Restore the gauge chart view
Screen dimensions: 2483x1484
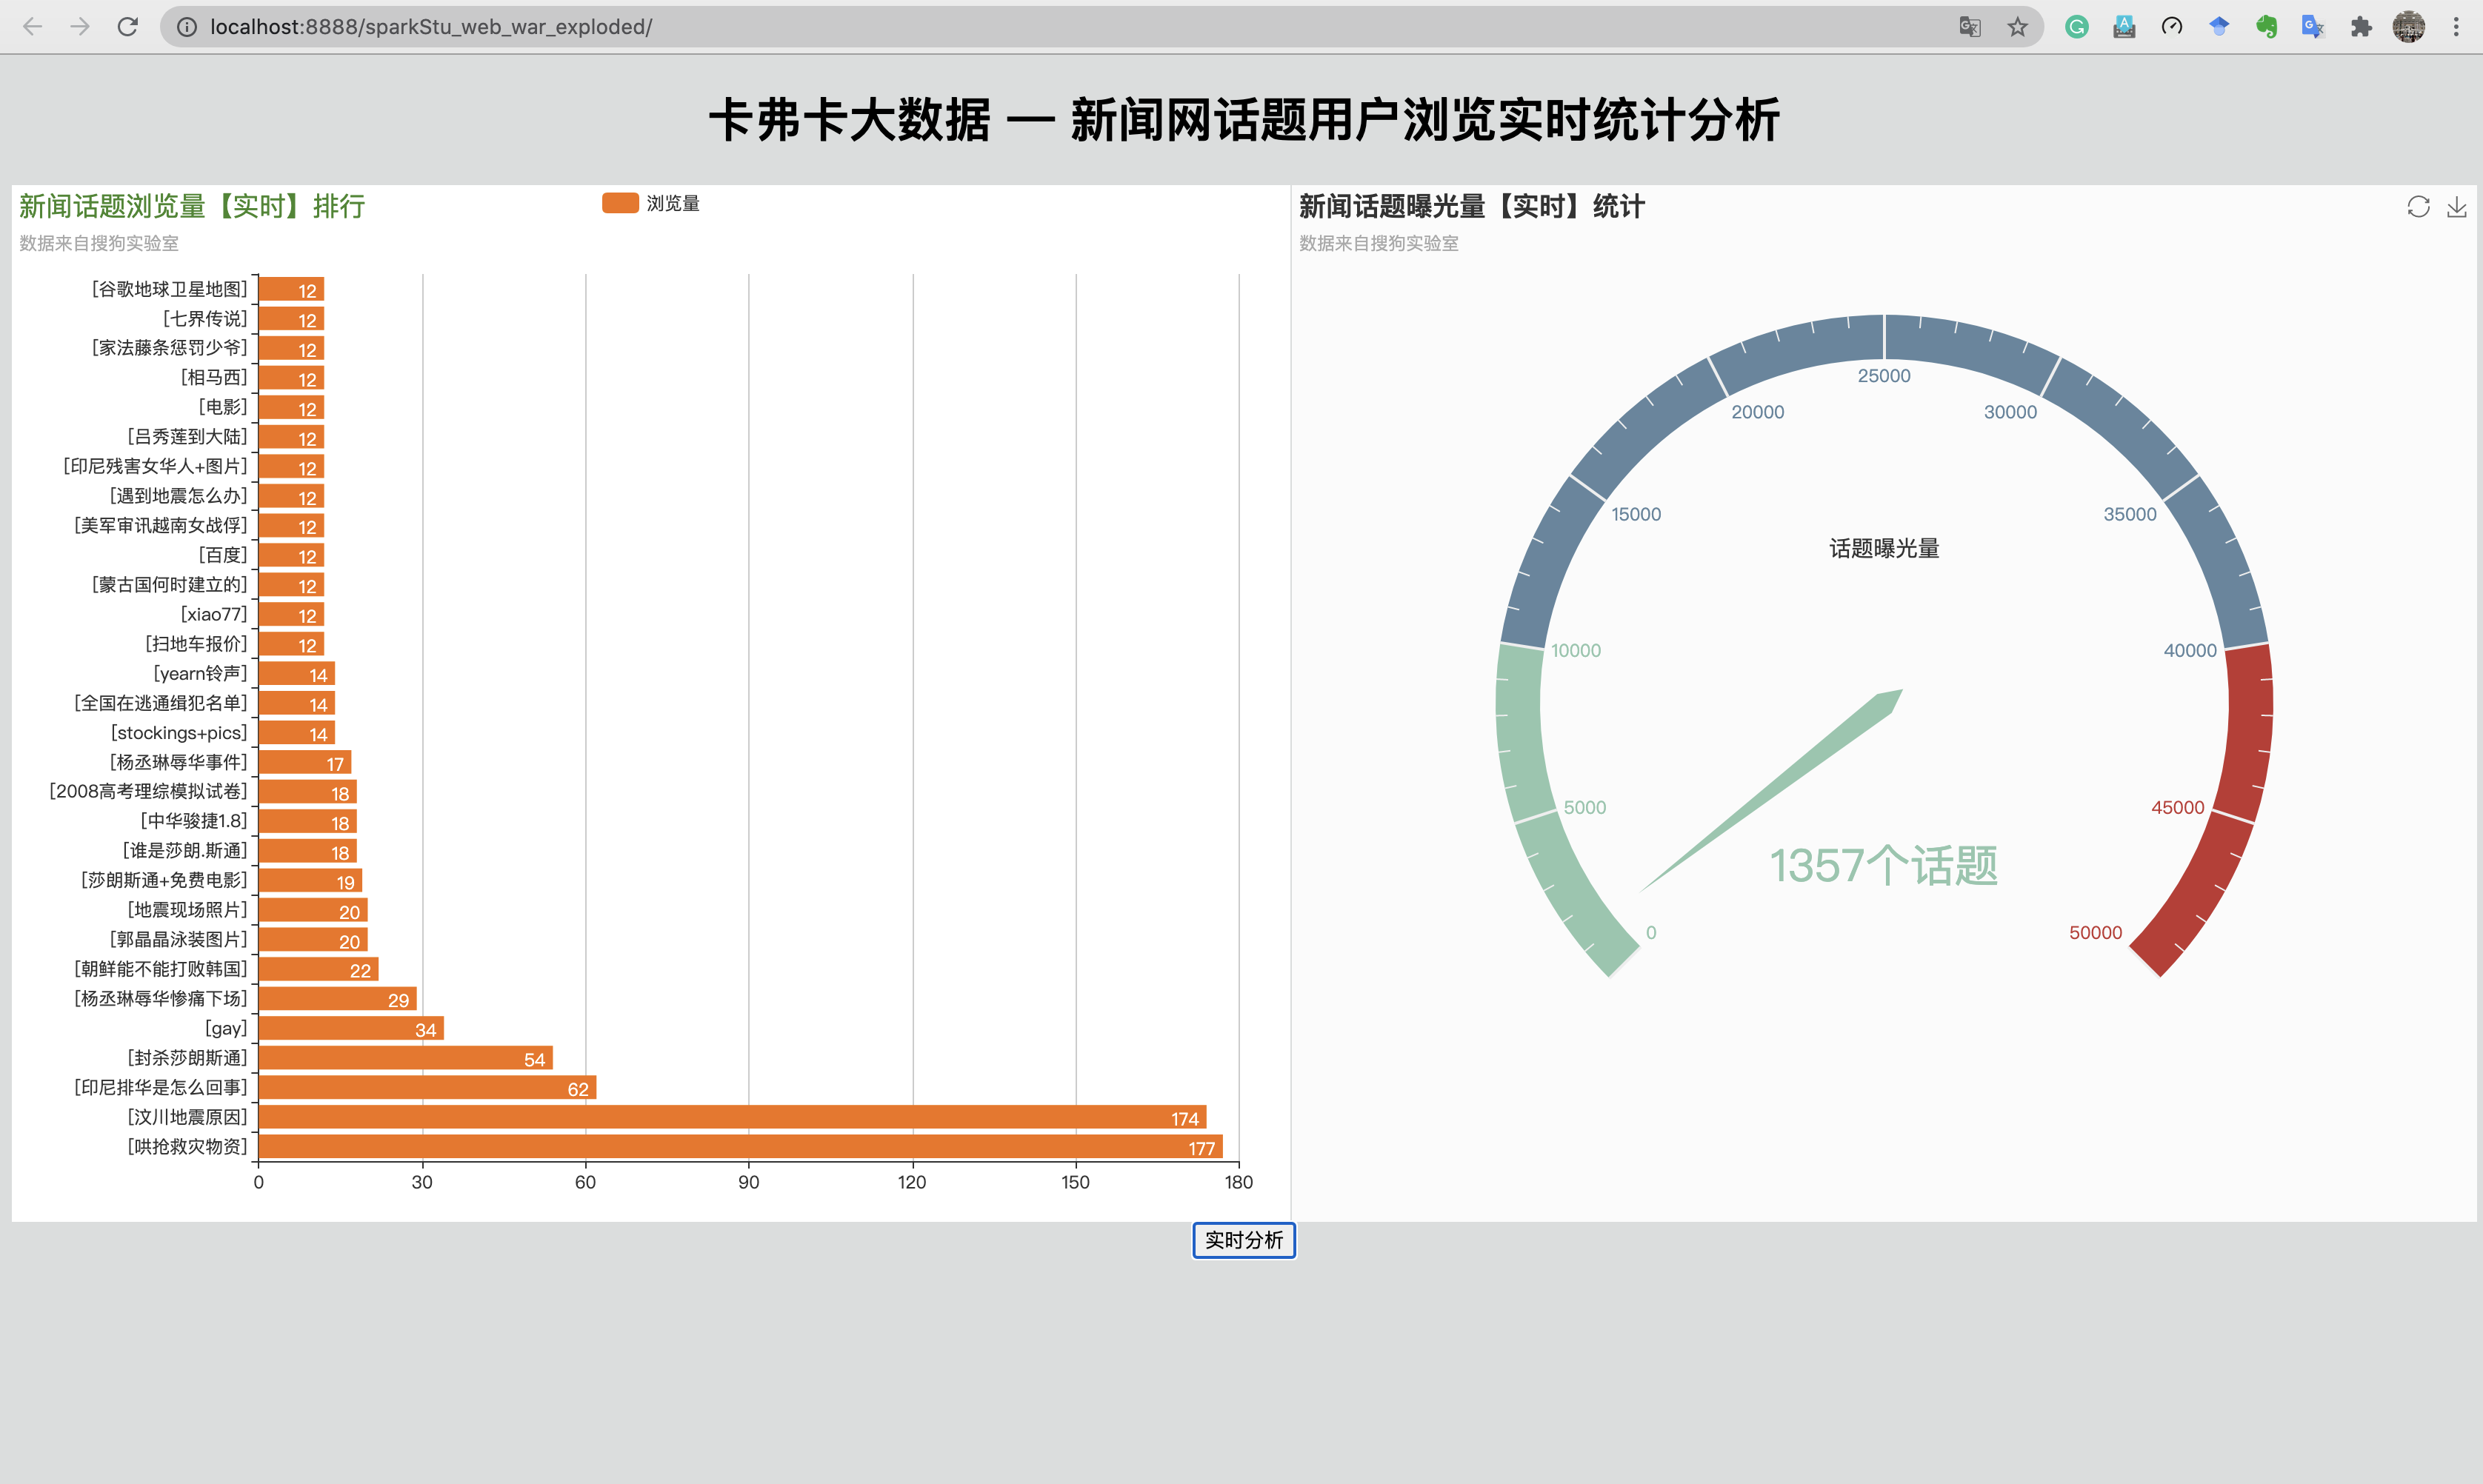2418,207
